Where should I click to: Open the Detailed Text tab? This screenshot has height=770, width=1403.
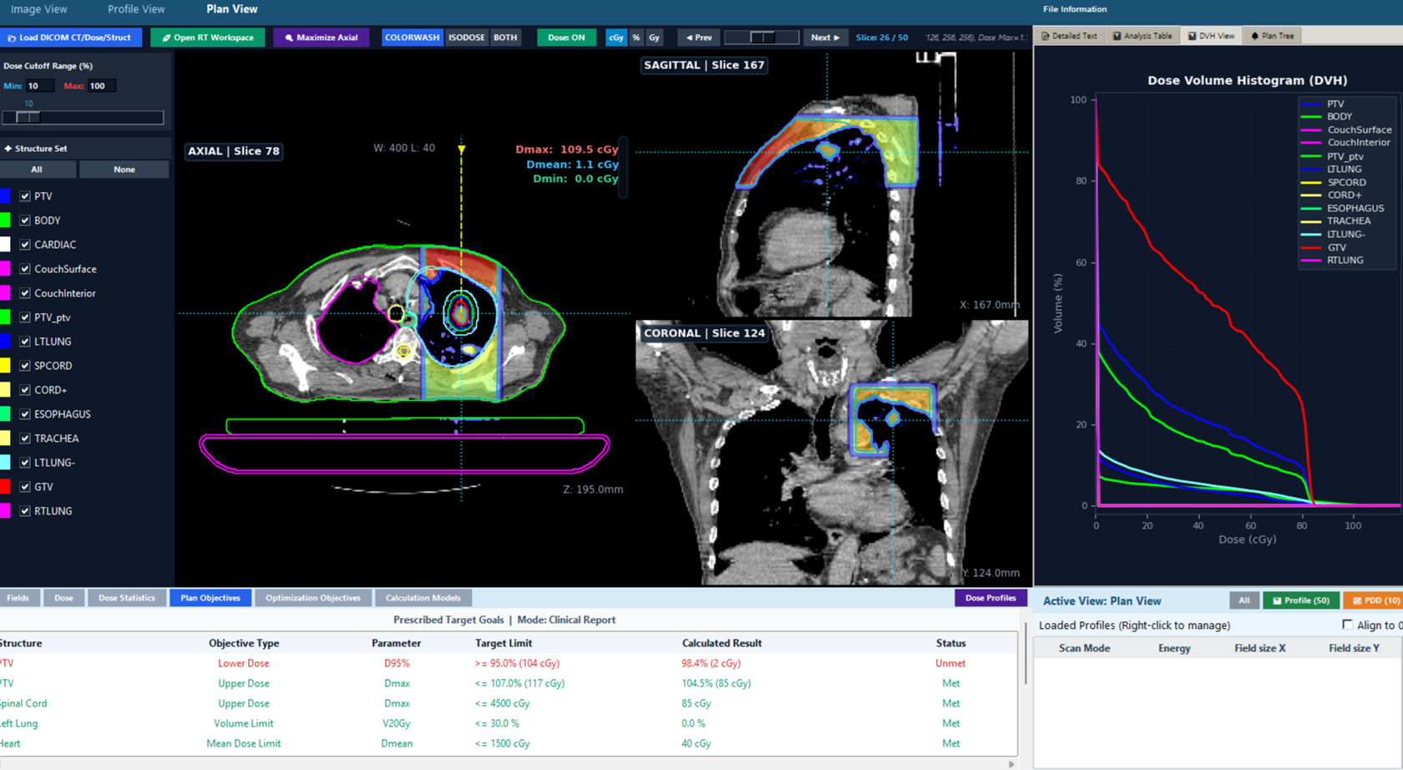[1069, 36]
